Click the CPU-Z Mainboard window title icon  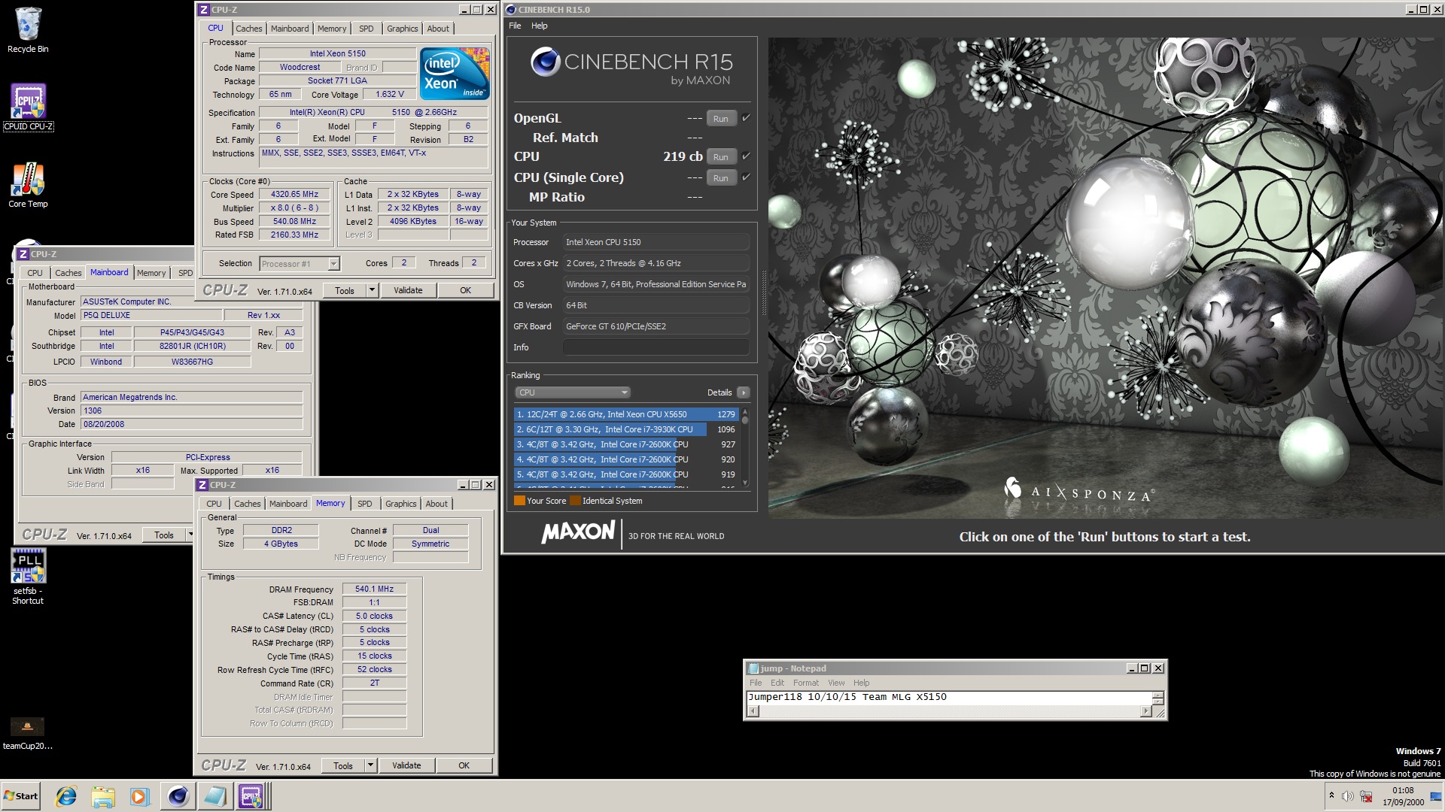click(23, 254)
